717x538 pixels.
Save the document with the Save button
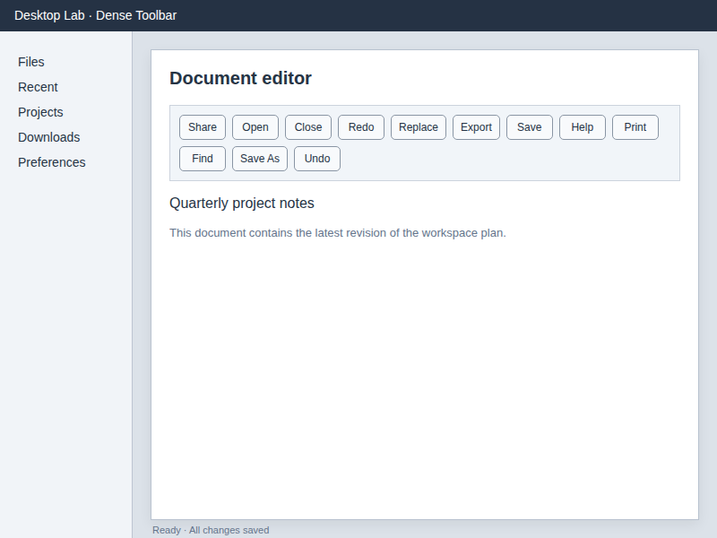pyautogui.click(x=530, y=127)
